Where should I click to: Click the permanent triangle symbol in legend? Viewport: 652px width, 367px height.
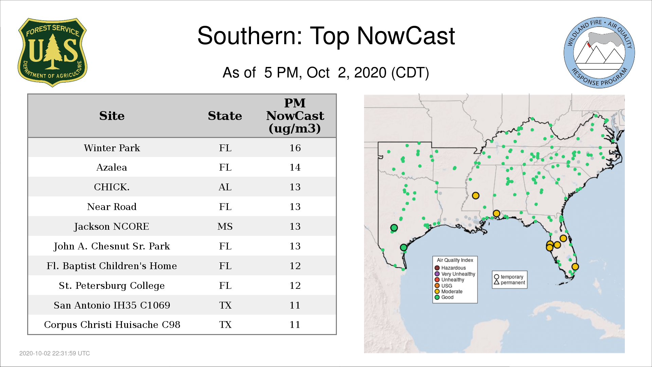496,282
